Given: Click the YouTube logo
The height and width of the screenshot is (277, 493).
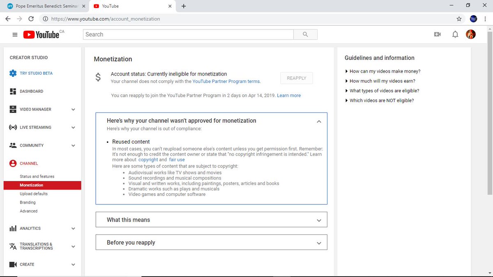Looking at the screenshot, I should pos(41,35).
